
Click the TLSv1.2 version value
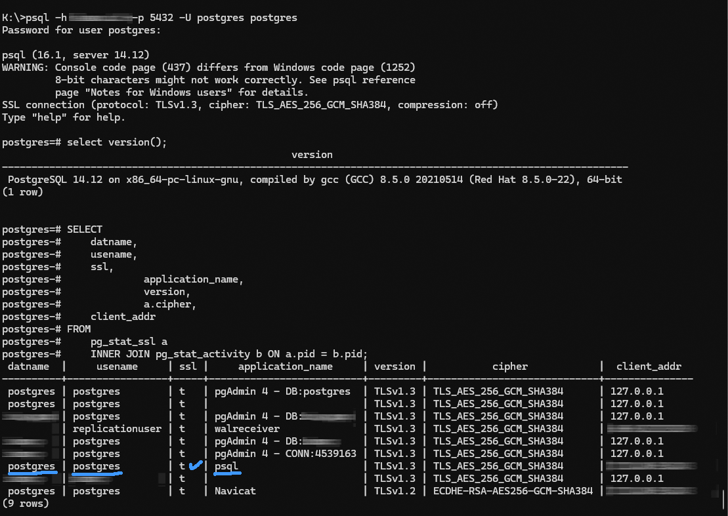click(395, 491)
